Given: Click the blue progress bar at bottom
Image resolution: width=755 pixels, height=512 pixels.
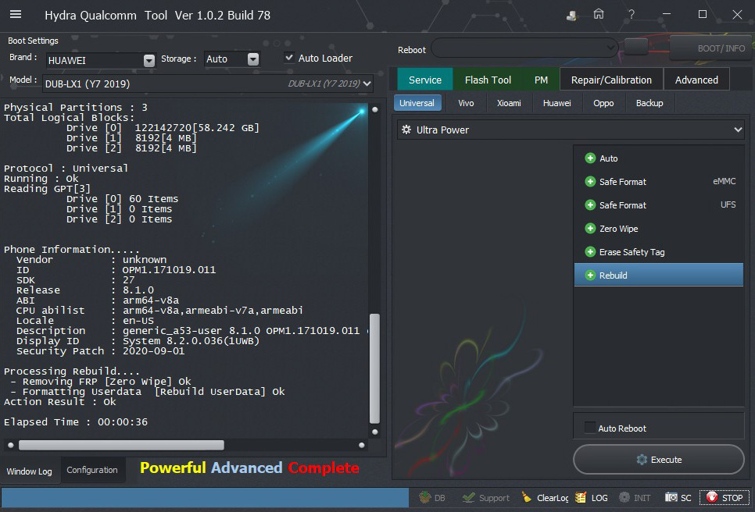Looking at the screenshot, I should pyautogui.click(x=205, y=498).
